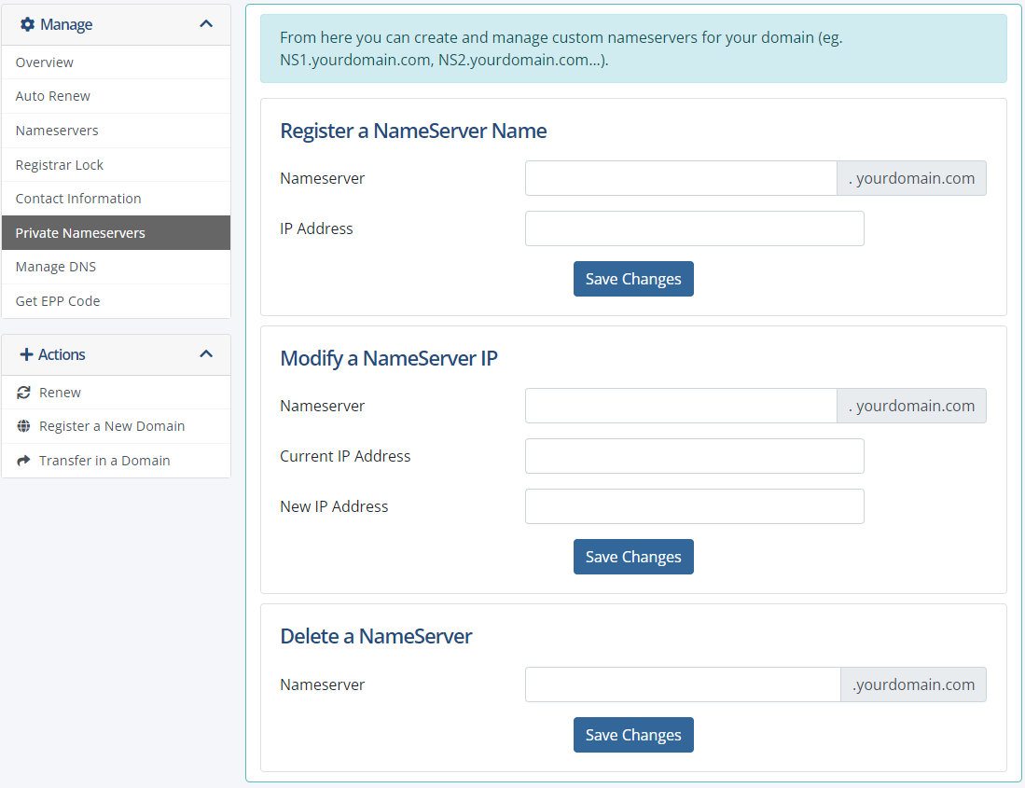This screenshot has width=1025, height=788.
Task: Open the Overview menu item
Action: (x=117, y=62)
